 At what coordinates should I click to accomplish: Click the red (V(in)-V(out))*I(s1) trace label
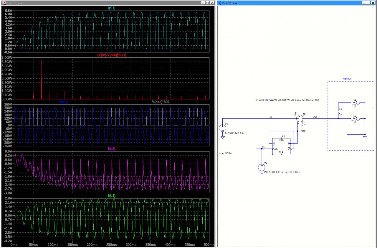112,55
